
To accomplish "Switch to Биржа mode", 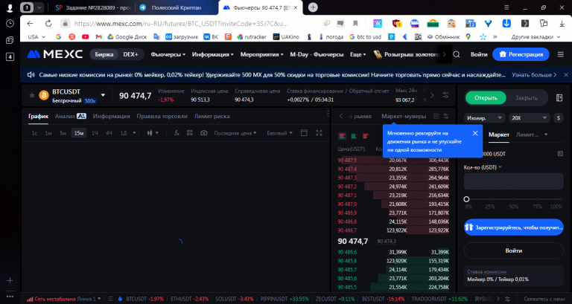I will click(104, 54).
